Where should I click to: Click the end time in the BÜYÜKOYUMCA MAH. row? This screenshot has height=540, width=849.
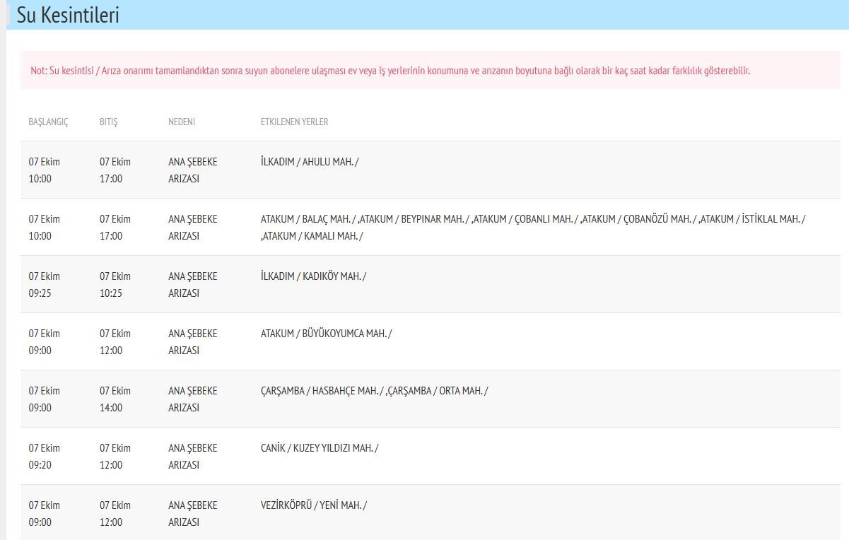pos(115,342)
